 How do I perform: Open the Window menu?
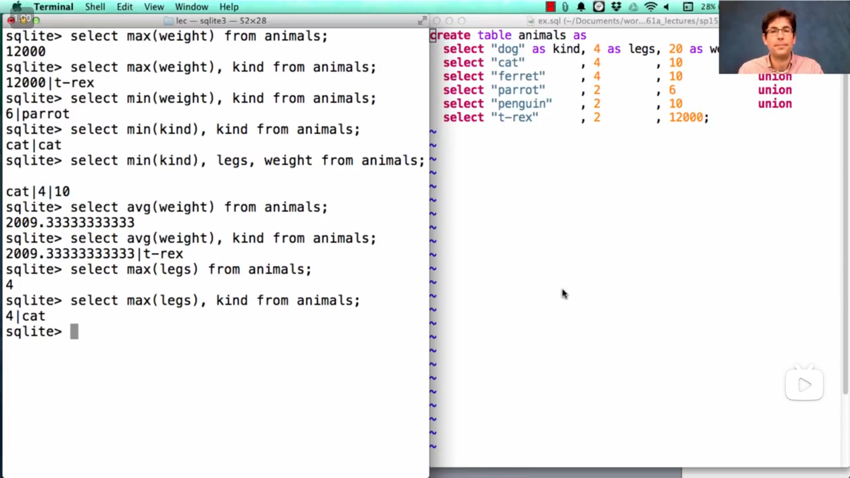(191, 7)
